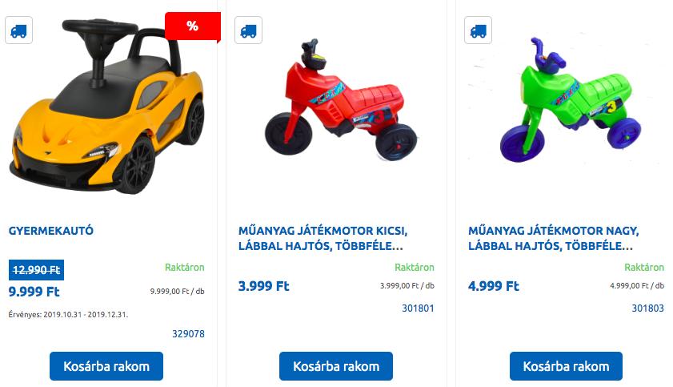This screenshot has height=387, width=673.
Task: Click the 9.999 Ft sale price
Action: coord(34,292)
